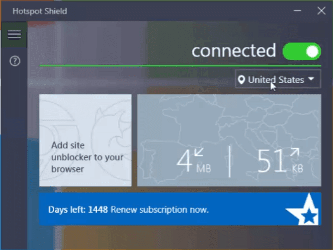
Task: Click the upload arrow icon next to 51
Action: [x=295, y=152]
